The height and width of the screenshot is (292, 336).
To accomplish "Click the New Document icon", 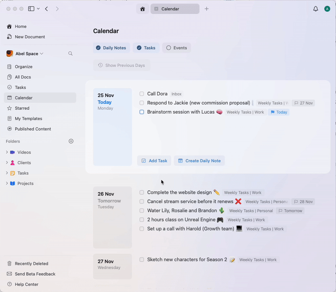I will [9, 37].
